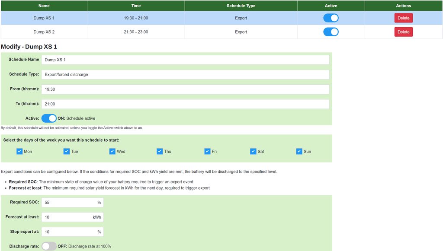Image resolution: width=443 pixels, height=251 pixels.
Task: Uncheck the Tue checkbox
Action: coord(67,152)
